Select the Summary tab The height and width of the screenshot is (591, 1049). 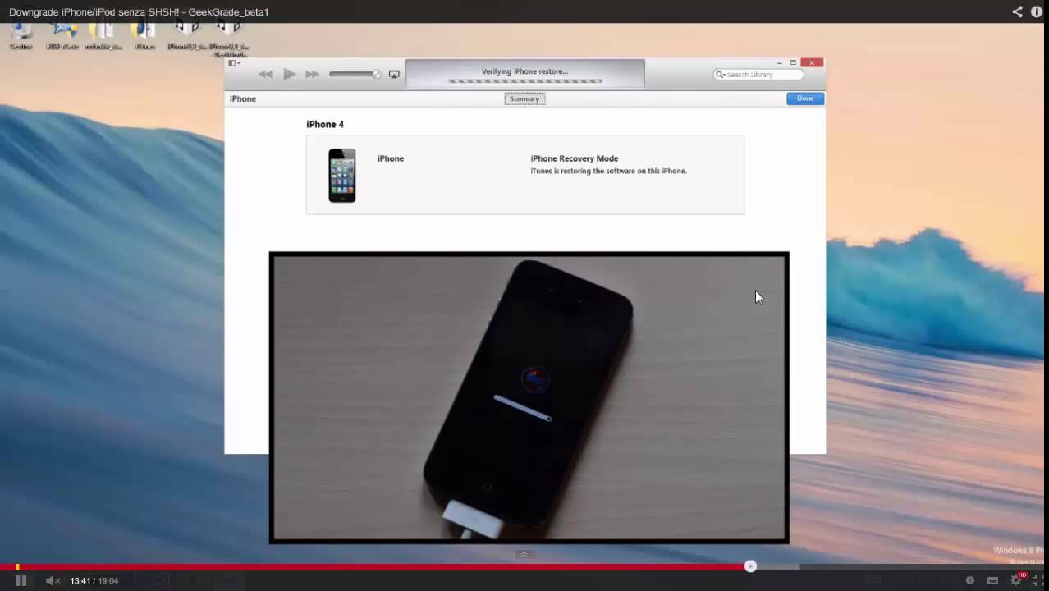pos(524,98)
